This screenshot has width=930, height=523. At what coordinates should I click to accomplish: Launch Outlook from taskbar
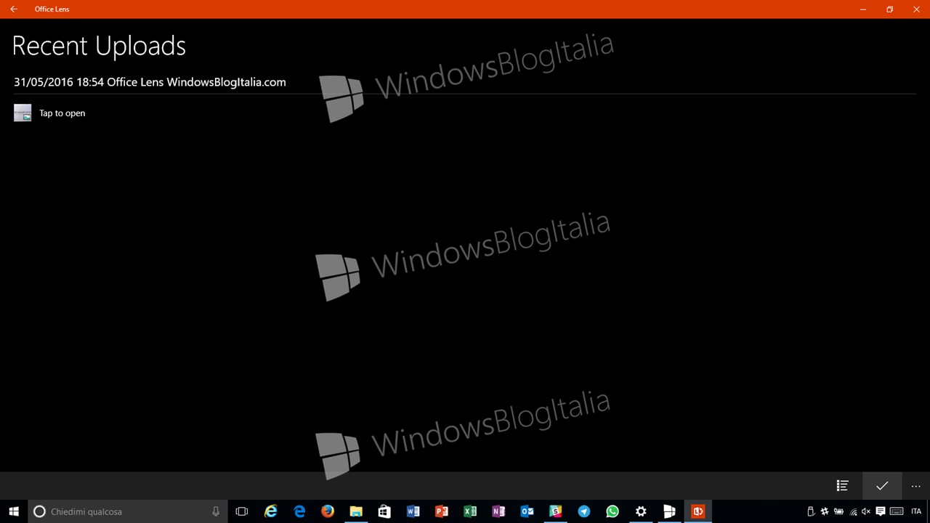click(x=527, y=511)
